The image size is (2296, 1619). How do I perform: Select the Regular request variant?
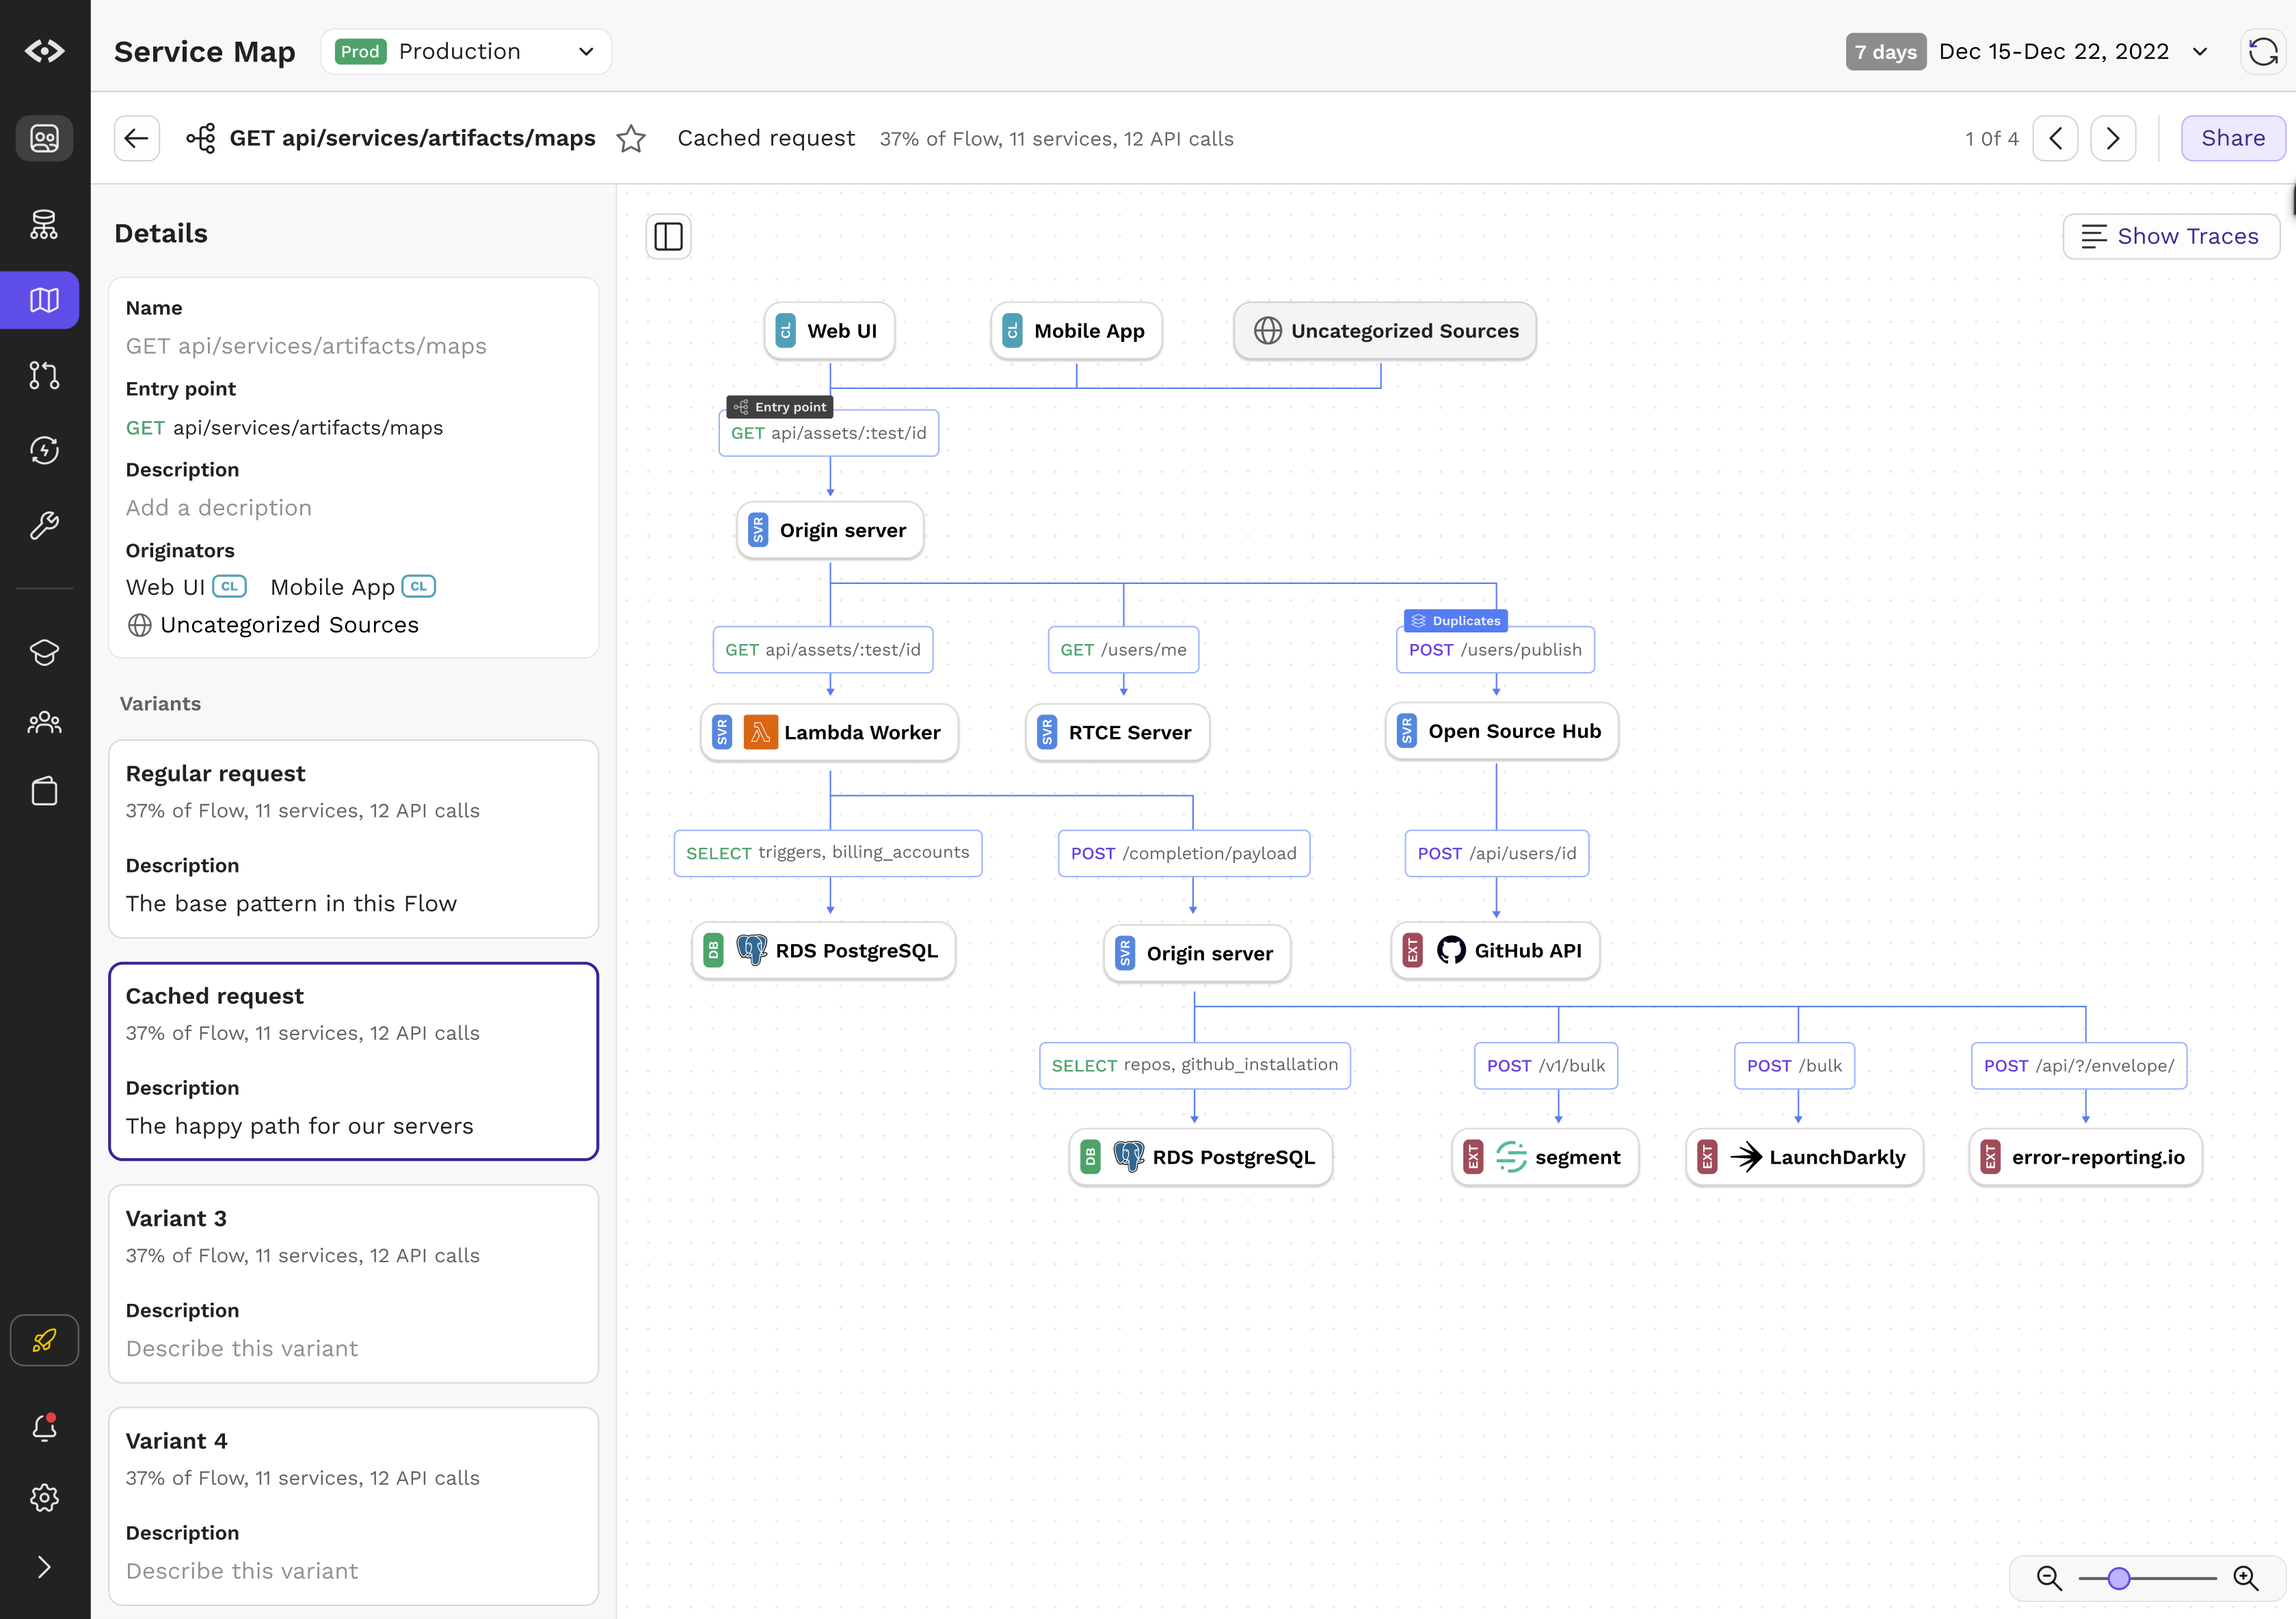click(x=353, y=838)
